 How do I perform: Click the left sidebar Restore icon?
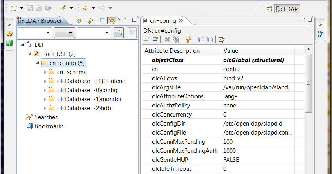tap(9, 26)
